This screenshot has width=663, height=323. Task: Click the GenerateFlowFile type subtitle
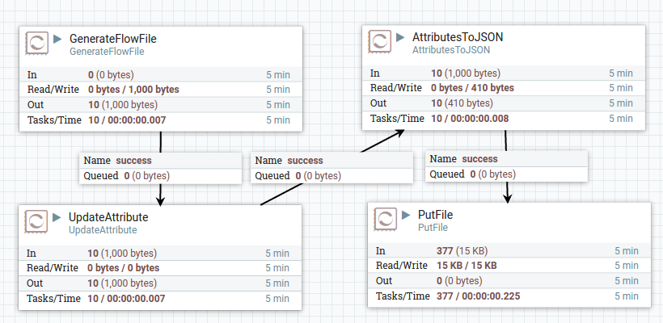pyautogui.click(x=107, y=52)
